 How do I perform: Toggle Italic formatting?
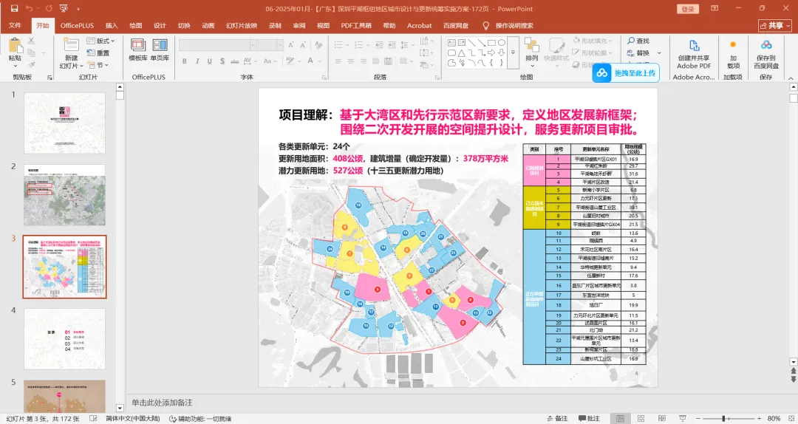[197, 61]
